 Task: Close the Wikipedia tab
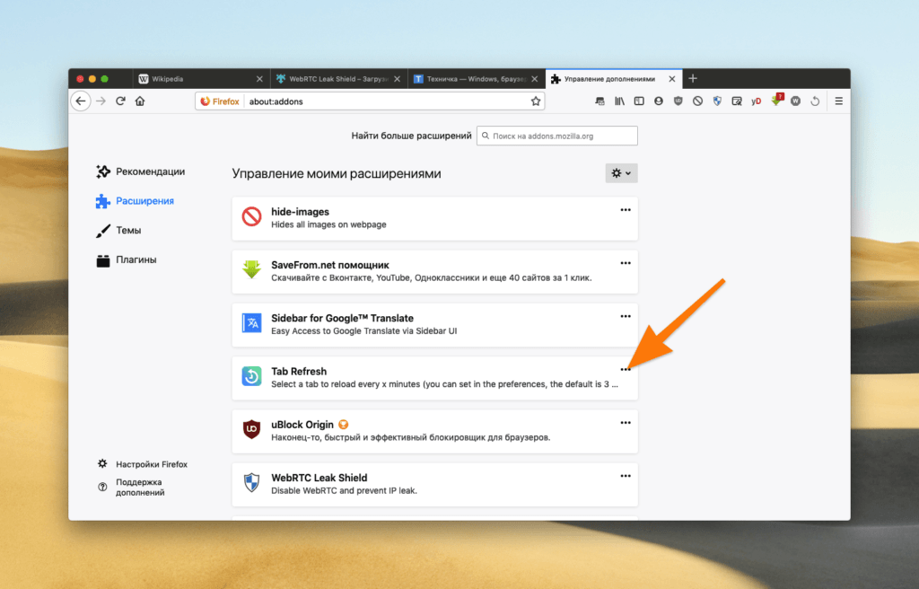259,79
